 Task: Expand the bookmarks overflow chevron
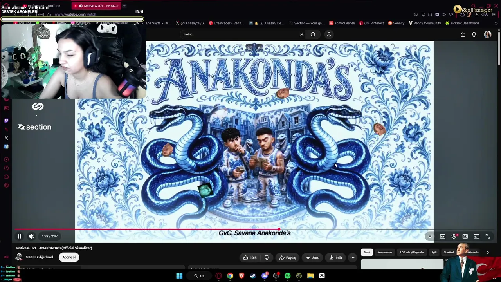point(496,23)
